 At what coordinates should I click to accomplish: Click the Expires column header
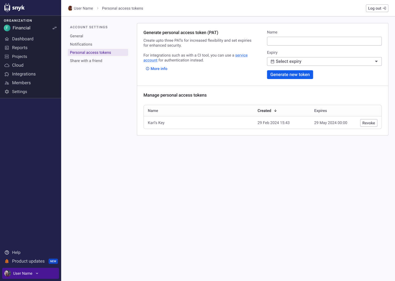pyautogui.click(x=320, y=111)
